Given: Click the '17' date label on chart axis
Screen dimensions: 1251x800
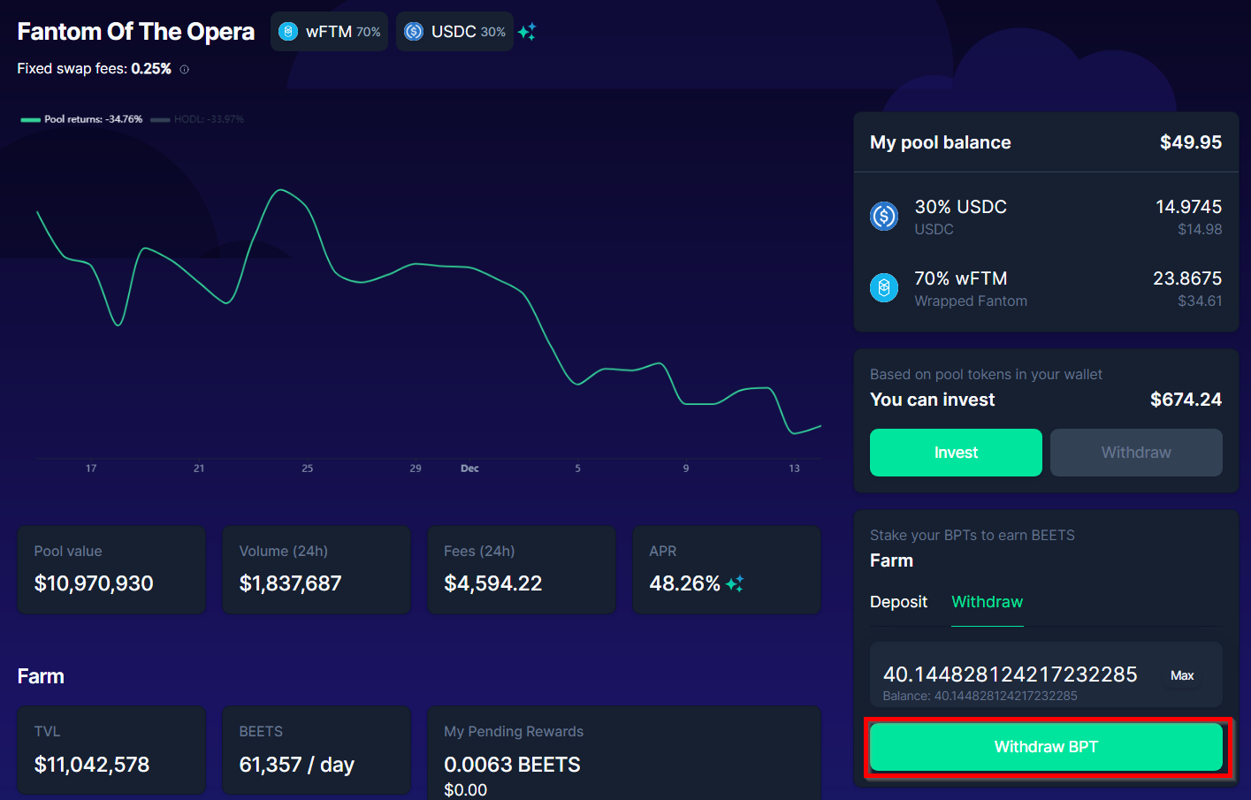Looking at the screenshot, I should (x=91, y=469).
